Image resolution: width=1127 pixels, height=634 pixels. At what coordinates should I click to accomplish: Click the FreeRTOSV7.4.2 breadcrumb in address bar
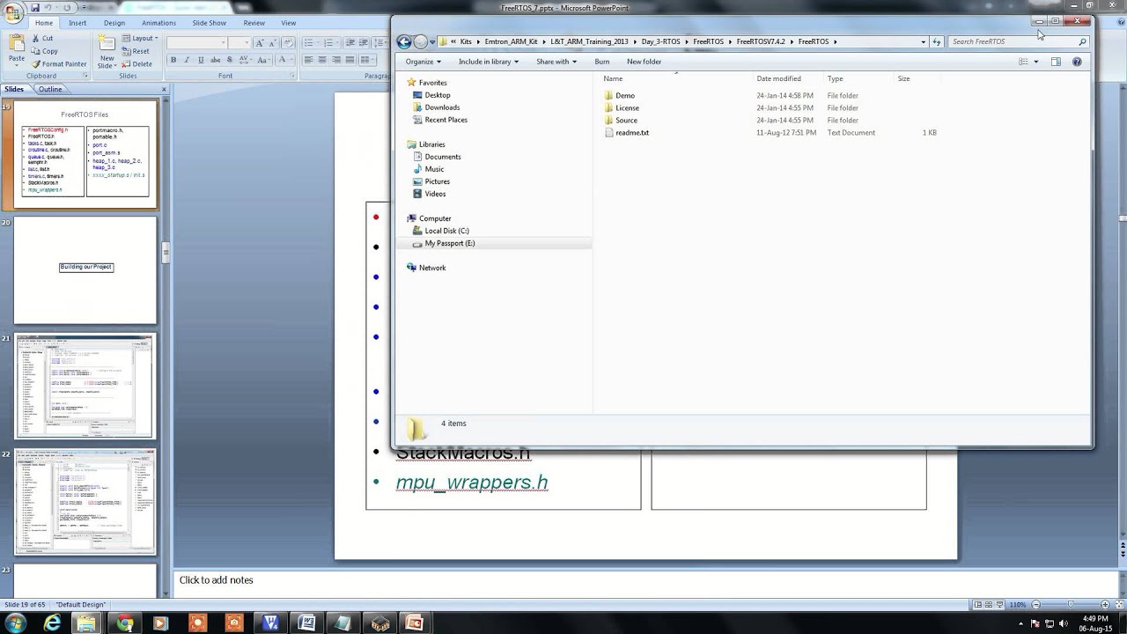tap(761, 41)
